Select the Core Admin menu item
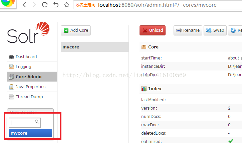This screenshot has height=143, width=242. point(32,77)
